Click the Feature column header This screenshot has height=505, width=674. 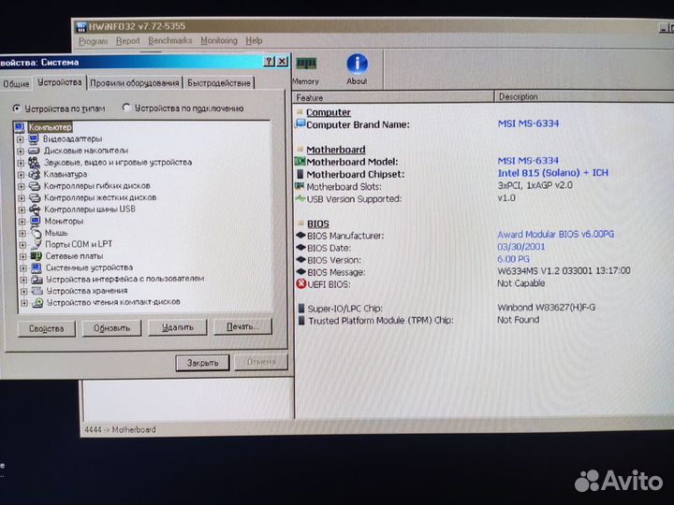(x=393, y=97)
